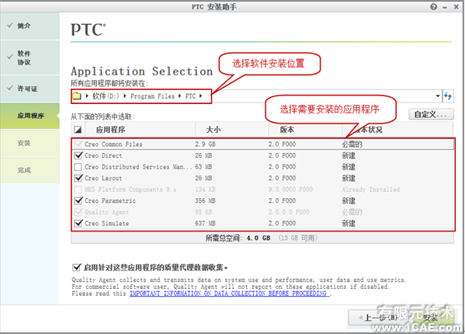
Task: Uncheck Creo Direct checkbox
Action: click(78, 155)
